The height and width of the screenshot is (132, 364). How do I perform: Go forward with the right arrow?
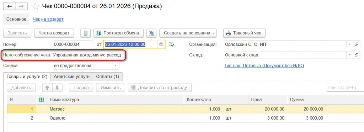coord(21,6)
